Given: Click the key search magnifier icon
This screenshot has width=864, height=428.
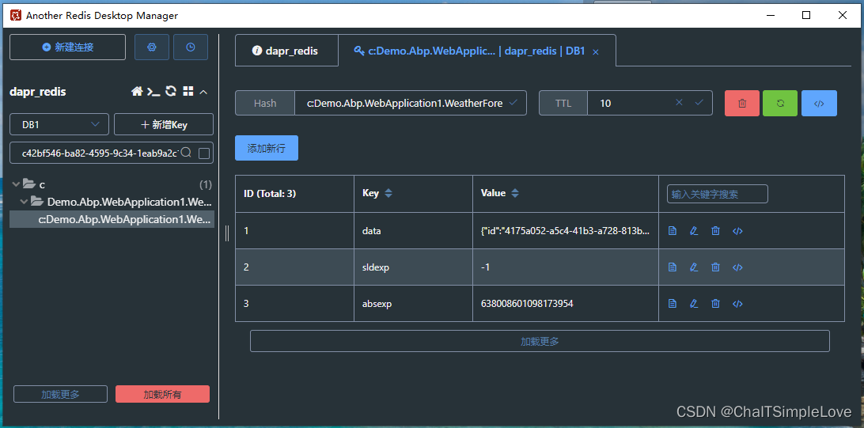Looking at the screenshot, I should click(x=186, y=153).
